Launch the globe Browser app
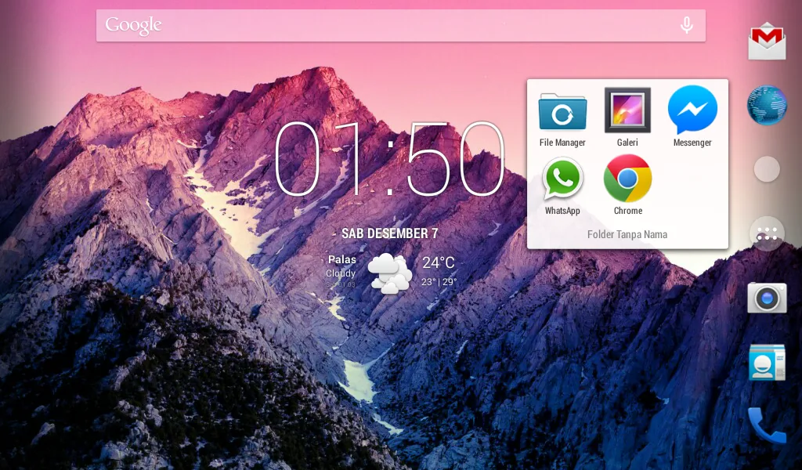Viewport: 802px width, 470px height. coord(767,105)
